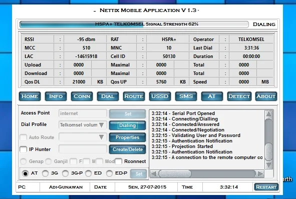Select the 3G-P mode radio button

coord(65,173)
